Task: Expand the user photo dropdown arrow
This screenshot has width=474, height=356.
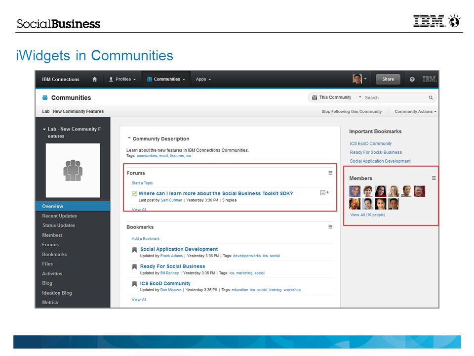Action: pos(365,79)
